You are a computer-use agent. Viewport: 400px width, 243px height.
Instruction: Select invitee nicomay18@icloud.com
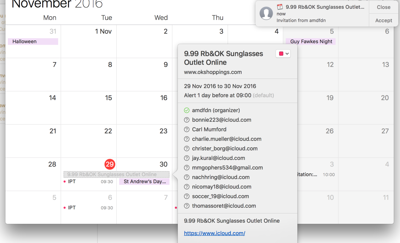pyautogui.click(x=222, y=187)
